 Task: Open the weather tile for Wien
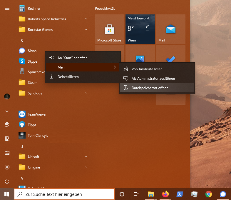[140, 29]
